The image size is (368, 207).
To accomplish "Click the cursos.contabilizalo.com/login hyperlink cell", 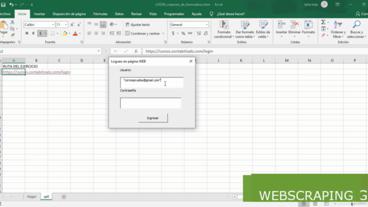I will coord(36,72).
